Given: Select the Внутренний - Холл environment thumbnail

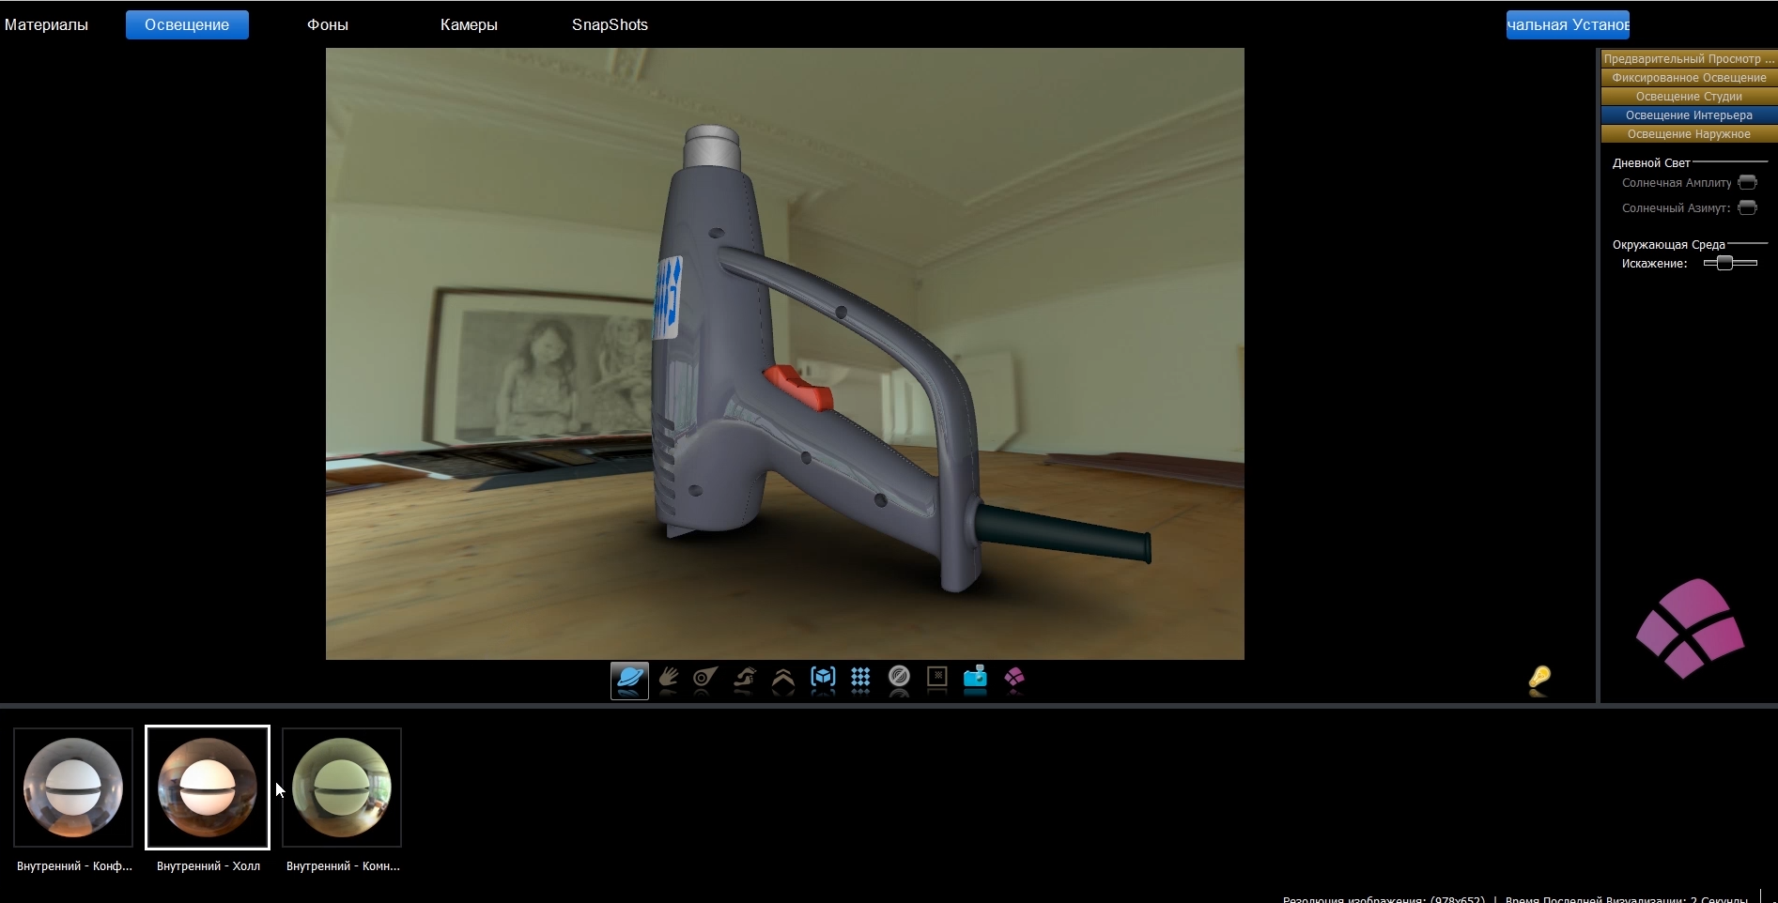Looking at the screenshot, I should click(x=208, y=788).
